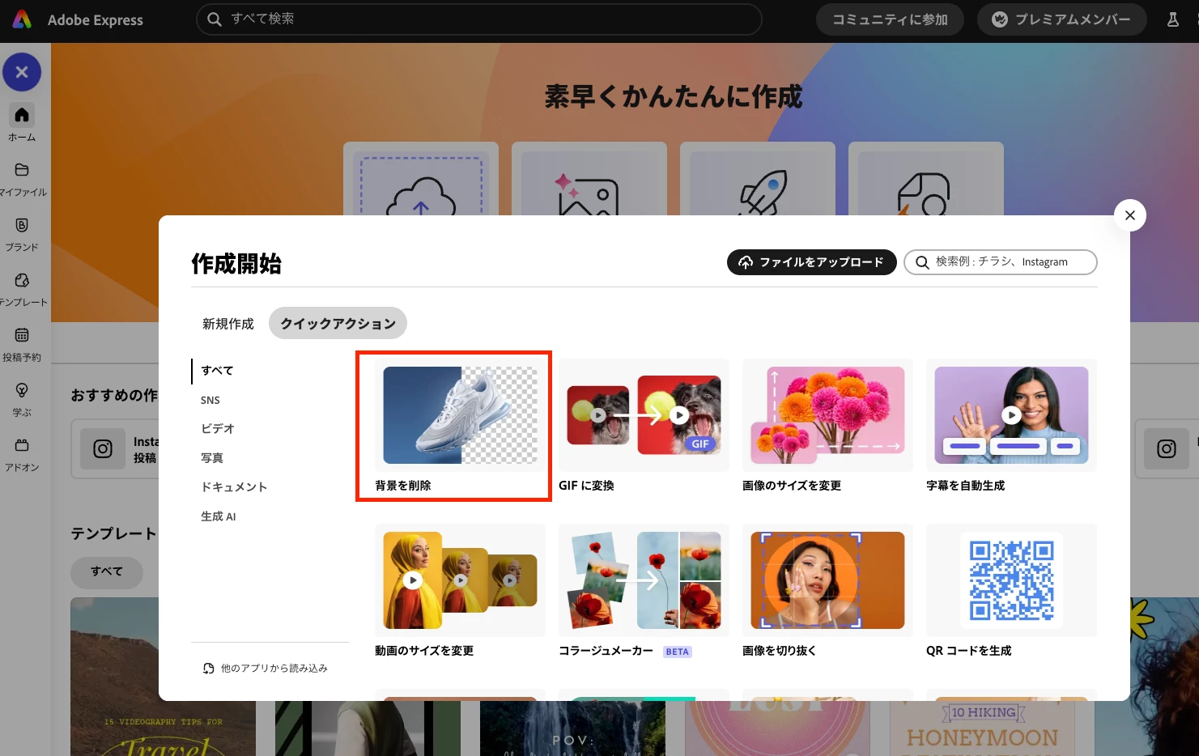
Task: Select 生成 AI category
Action: tap(219, 516)
